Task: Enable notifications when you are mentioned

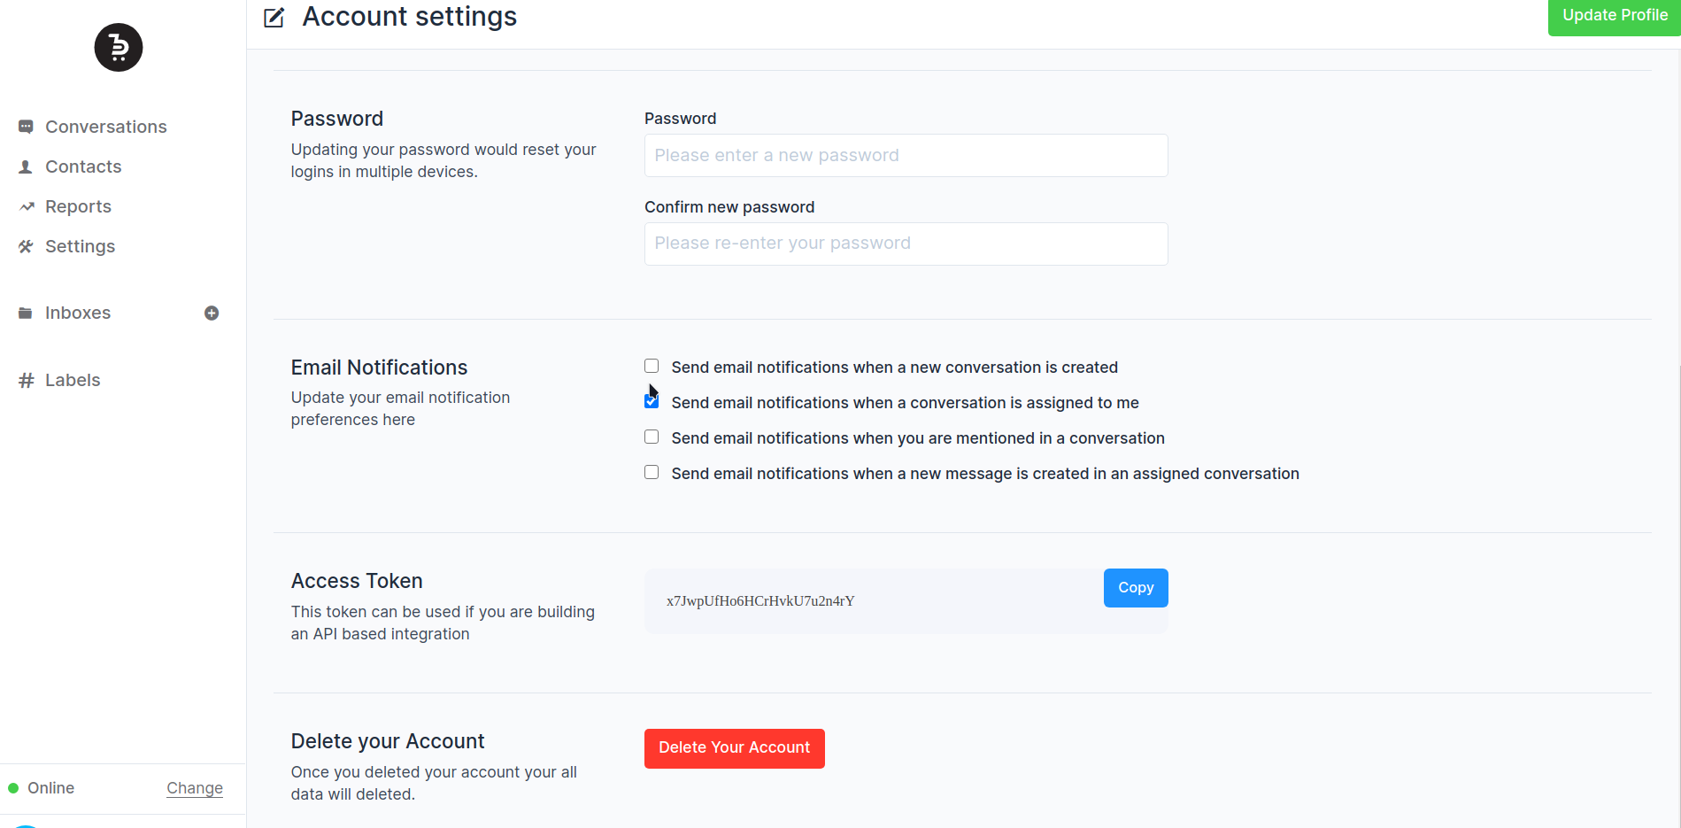Action: tap(652, 437)
